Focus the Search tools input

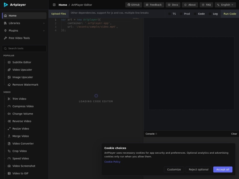pyautogui.click(x=24, y=48)
